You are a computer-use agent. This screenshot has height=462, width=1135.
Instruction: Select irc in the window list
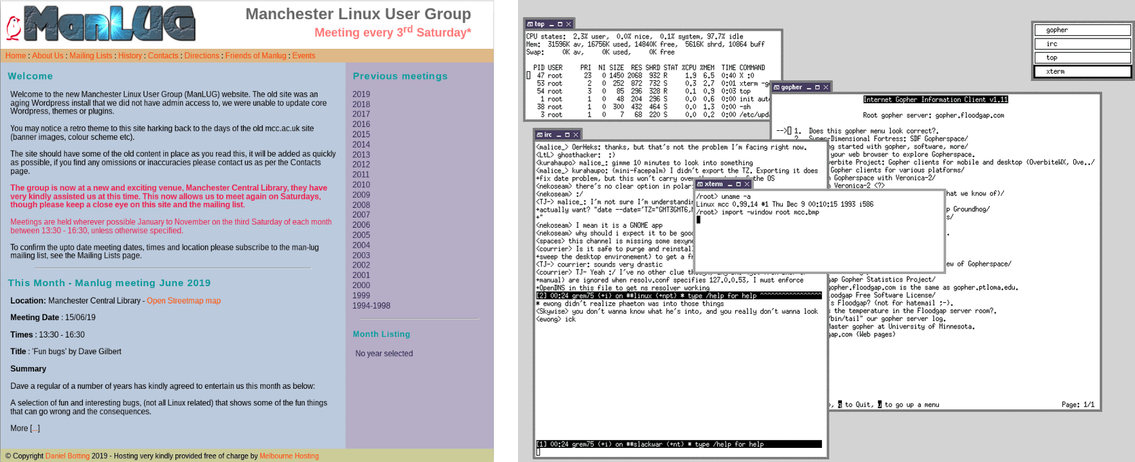tap(1082, 44)
